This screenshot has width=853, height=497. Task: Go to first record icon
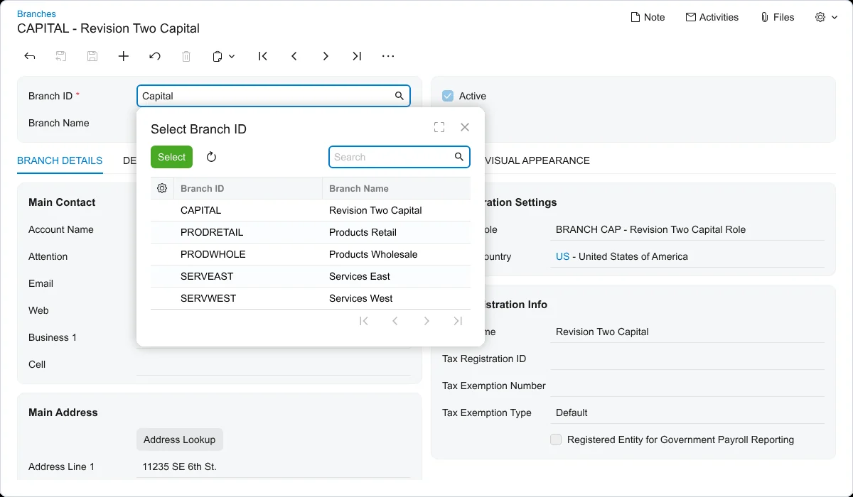tap(263, 56)
